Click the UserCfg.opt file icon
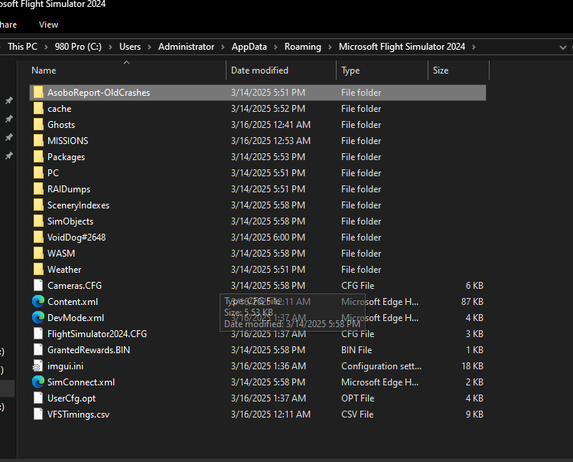This screenshot has height=462, width=573. 38,398
